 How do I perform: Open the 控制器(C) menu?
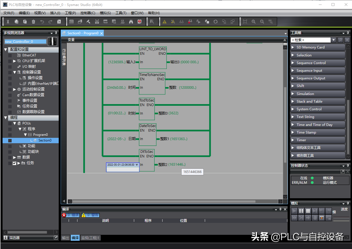[88, 13]
